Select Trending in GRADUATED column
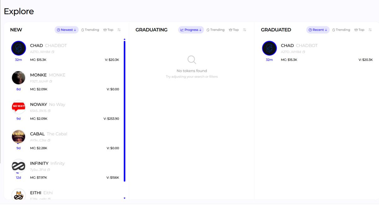The image size is (379, 206). [341, 30]
